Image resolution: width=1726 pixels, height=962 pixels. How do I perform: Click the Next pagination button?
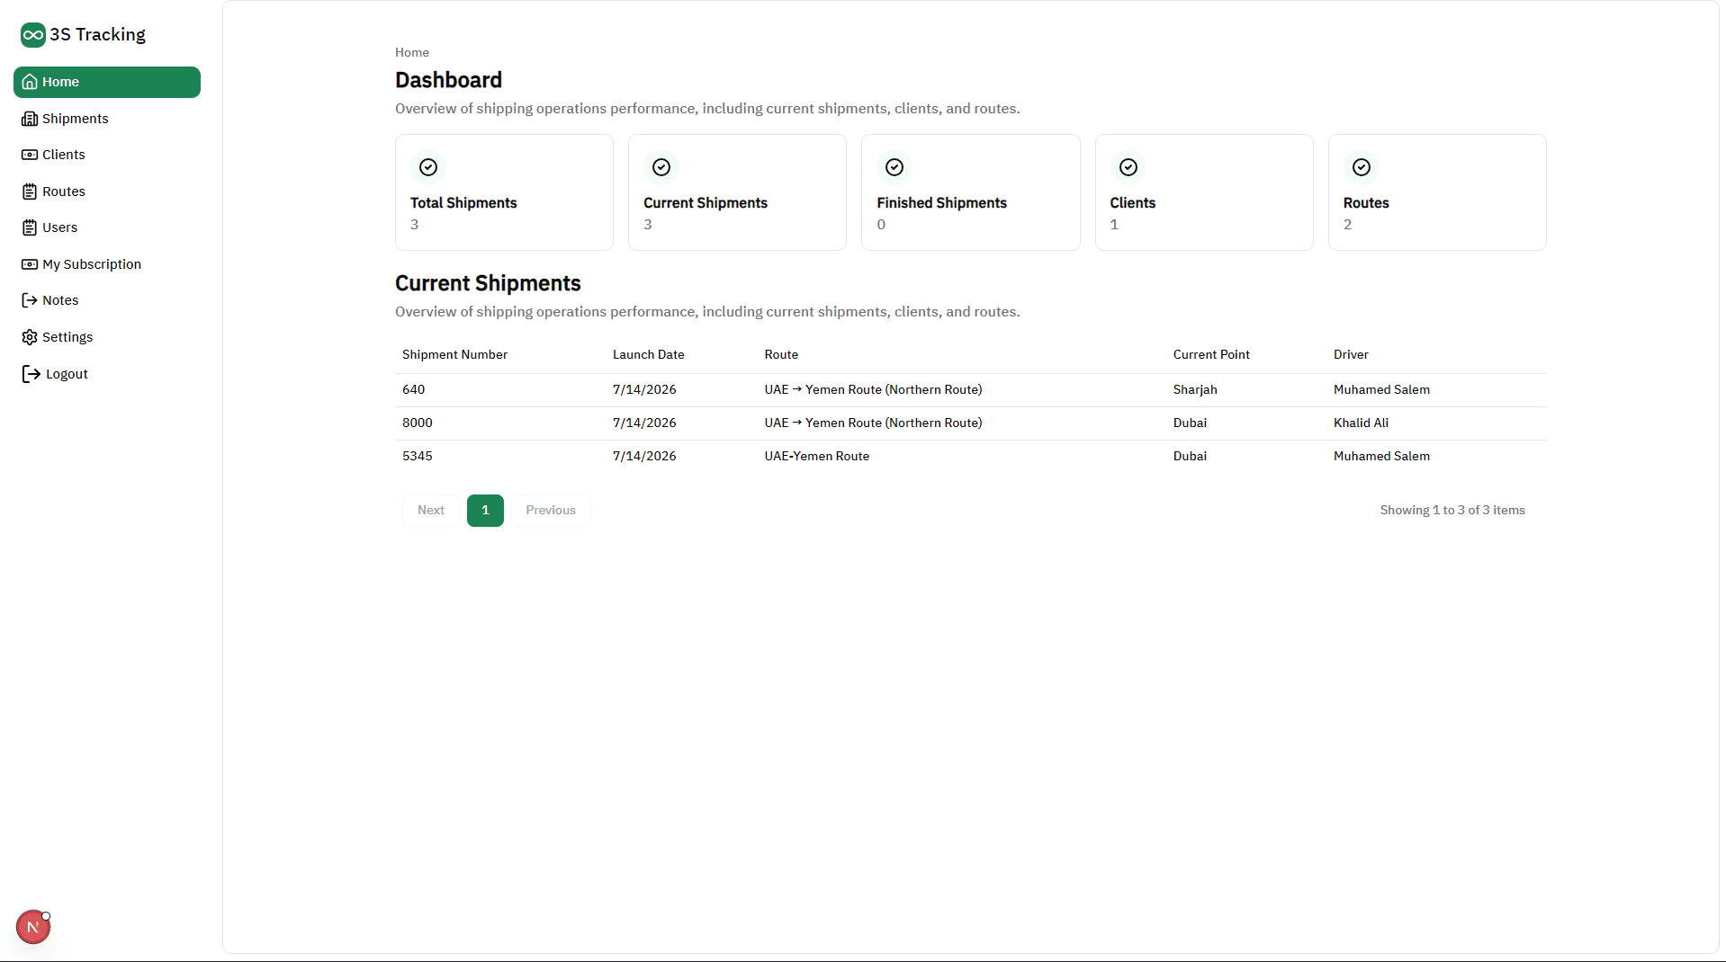click(x=431, y=511)
